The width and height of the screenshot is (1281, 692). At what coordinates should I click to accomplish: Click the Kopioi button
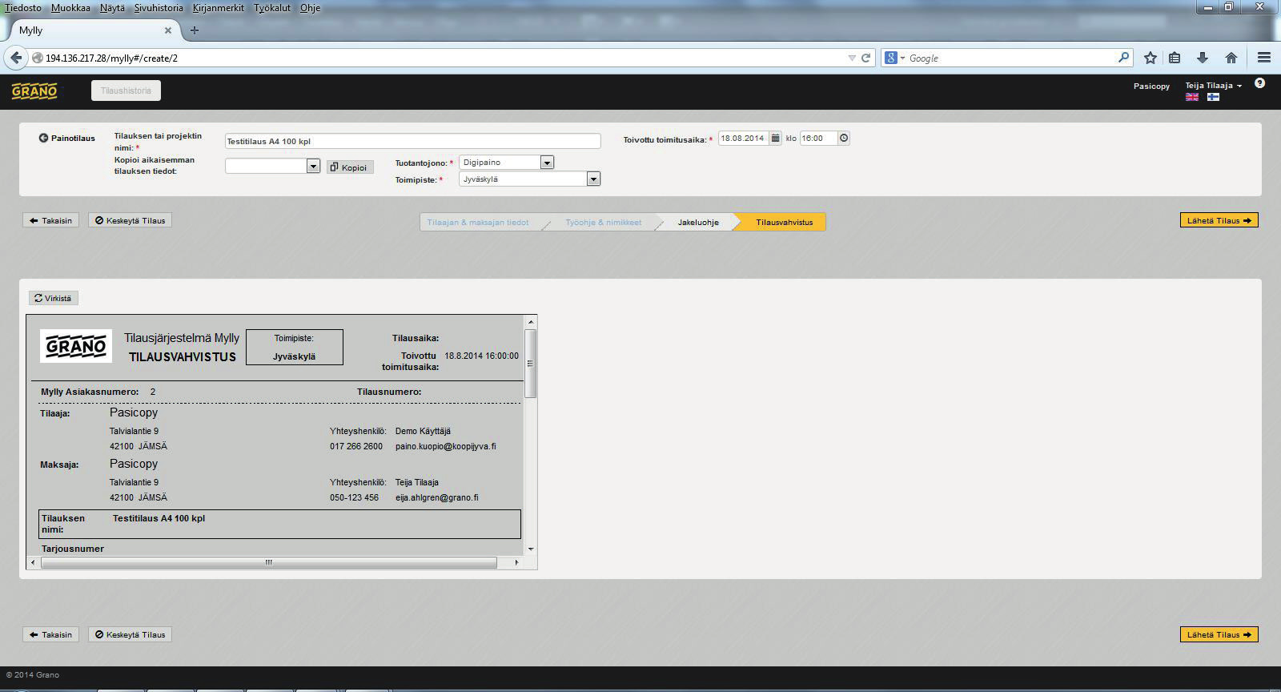coord(350,167)
